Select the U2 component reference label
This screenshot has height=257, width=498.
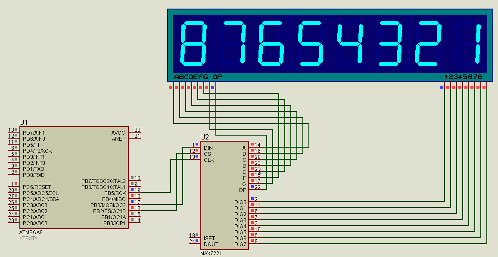tap(205, 137)
